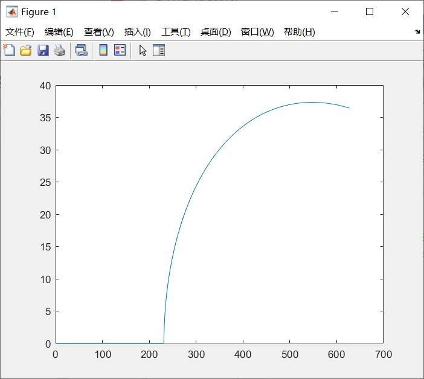The width and height of the screenshot is (424, 379).
Task: Minimize the Figure 1 window
Action: (x=335, y=11)
